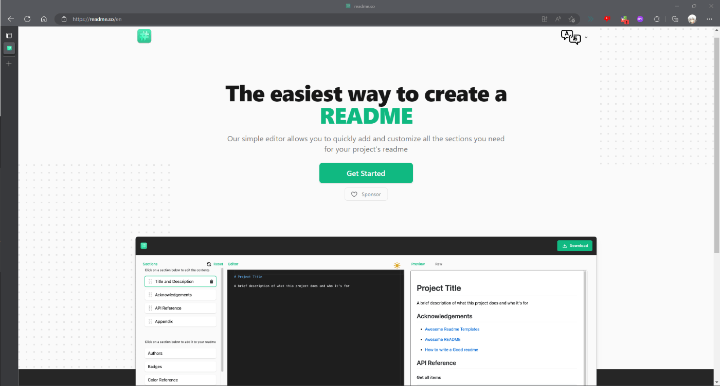Click the Get Started button

[366, 173]
